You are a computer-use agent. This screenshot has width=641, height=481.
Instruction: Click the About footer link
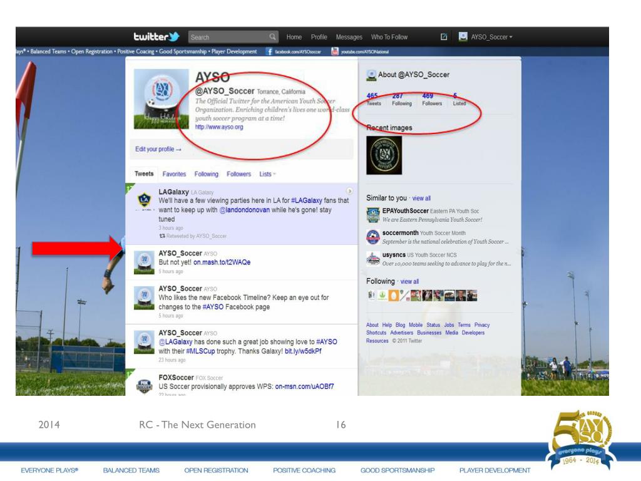[x=372, y=325]
